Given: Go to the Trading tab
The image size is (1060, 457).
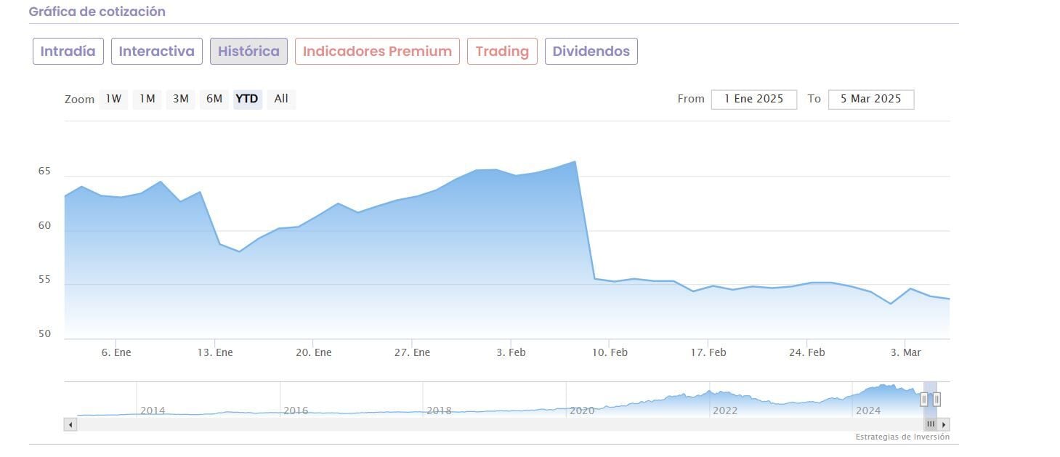Looking at the screenshot, I should point(502,52).
